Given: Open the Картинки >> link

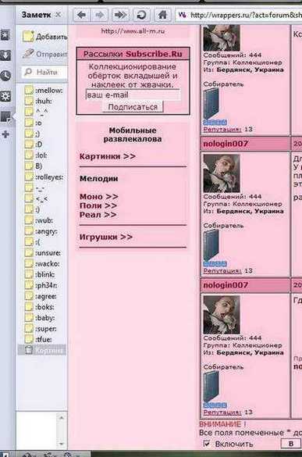Looking at the screenshot, I should click(108, 156).
